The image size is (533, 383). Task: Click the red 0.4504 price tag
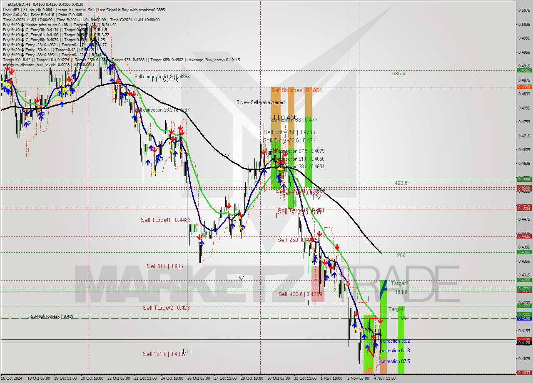(x=523, y=209)
